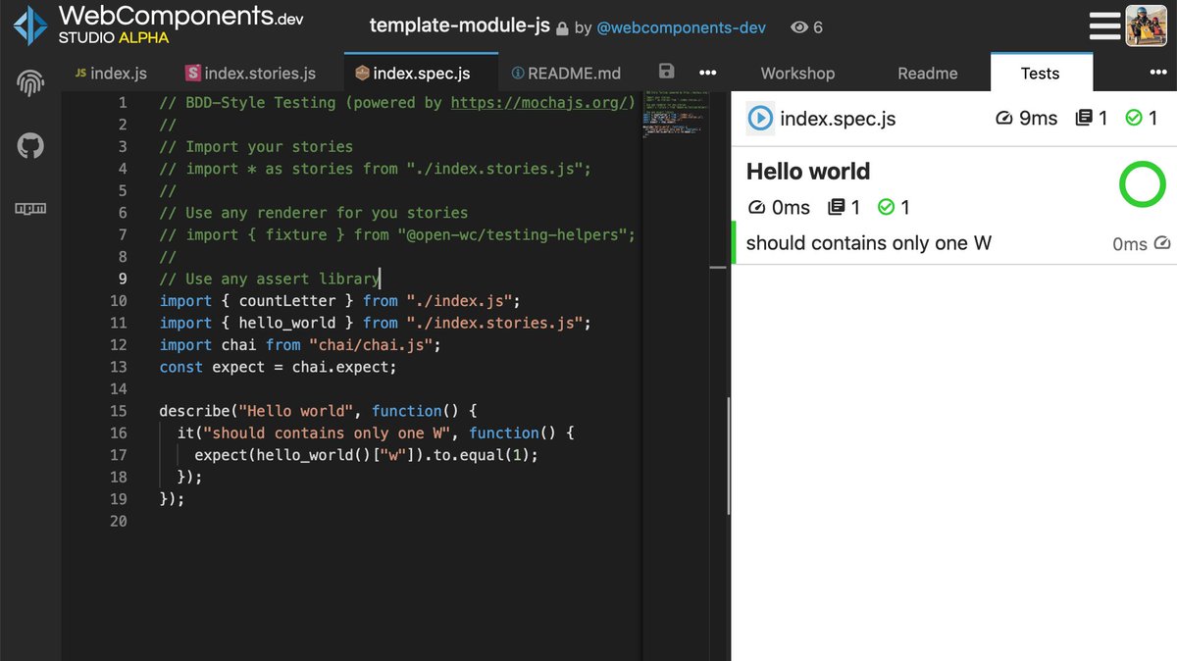Click the test suites count icon in header
The image size is (1177, 661).
1084,119
